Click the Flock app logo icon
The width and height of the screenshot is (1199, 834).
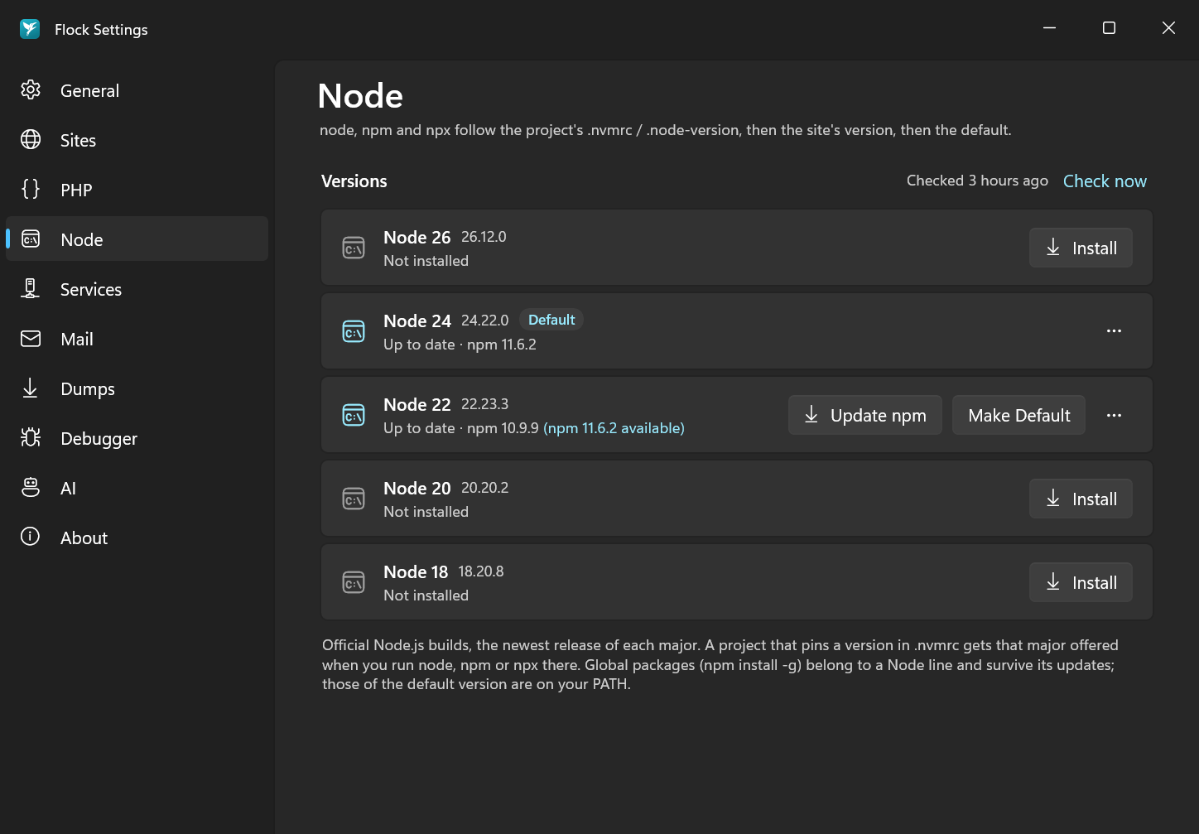30,29
